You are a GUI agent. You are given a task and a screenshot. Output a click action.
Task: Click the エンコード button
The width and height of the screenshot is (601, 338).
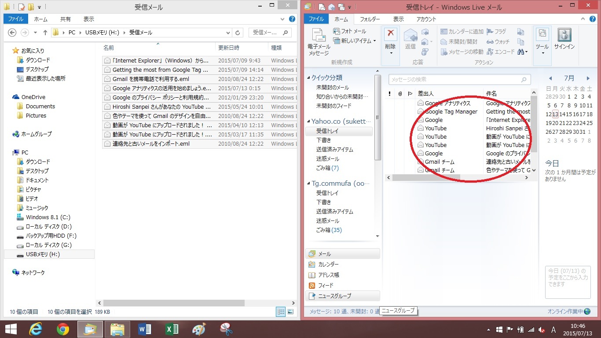500,51
